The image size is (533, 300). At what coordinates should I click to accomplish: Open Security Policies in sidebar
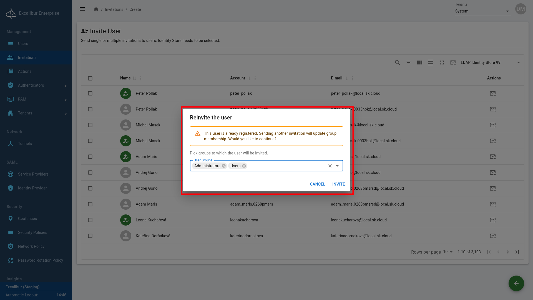[32, 232]
